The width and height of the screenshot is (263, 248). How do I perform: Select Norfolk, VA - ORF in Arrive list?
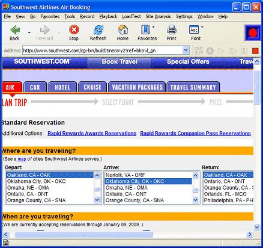148,175
